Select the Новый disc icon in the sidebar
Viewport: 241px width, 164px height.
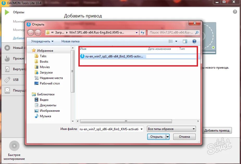pyautogui.click(x=7, y=48)
